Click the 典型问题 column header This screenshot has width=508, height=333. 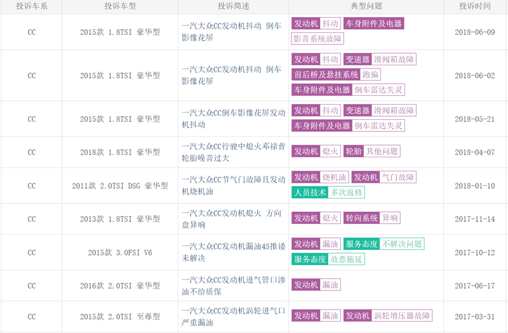366,6
